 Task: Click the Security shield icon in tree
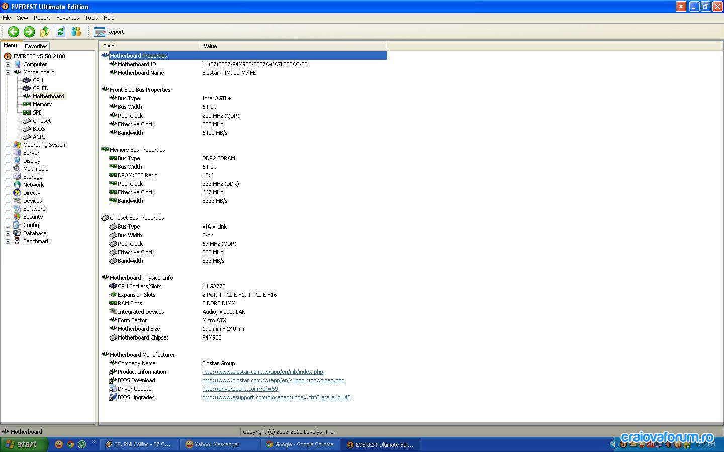click(x=17, y=217)
